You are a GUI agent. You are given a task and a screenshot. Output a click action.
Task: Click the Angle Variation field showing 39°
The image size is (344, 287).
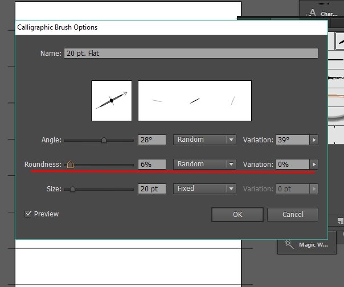(292, 140)
